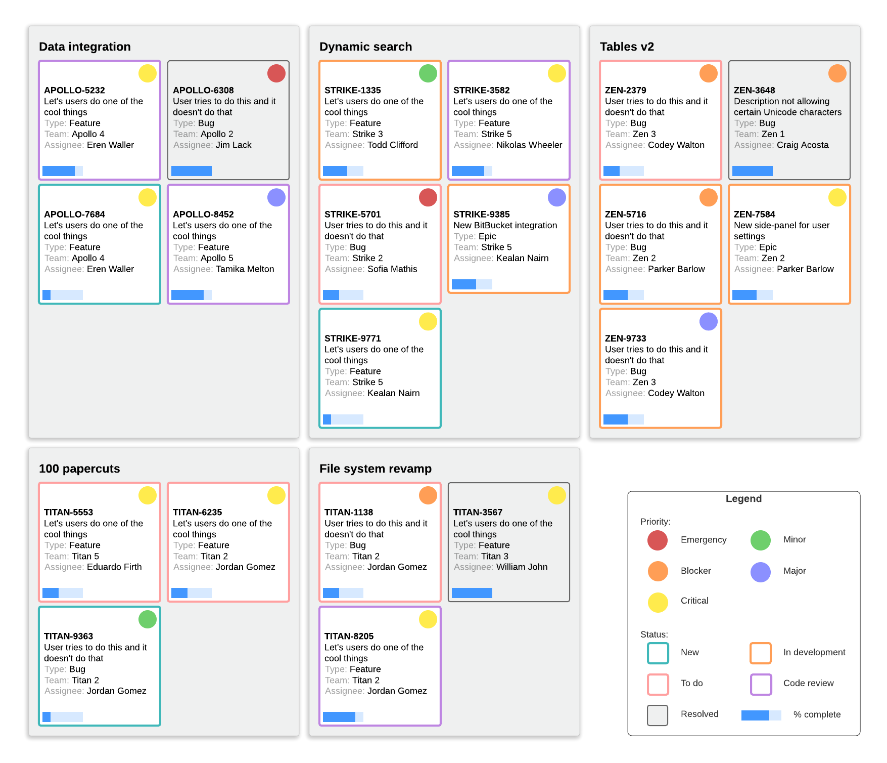This screenshot has width=887, height=763.
Task: Click the orange priority dot on ZEN-3648
Action: coord(837,73)
